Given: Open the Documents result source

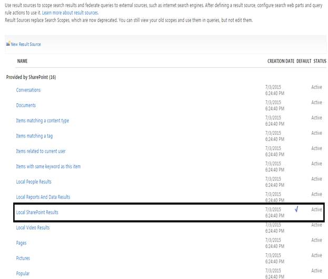Looking at the screenshot, I should [26, 105].
